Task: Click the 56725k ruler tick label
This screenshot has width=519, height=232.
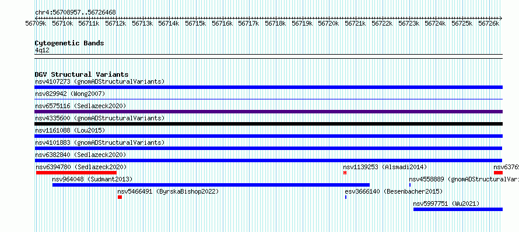Action: (462, 23)
